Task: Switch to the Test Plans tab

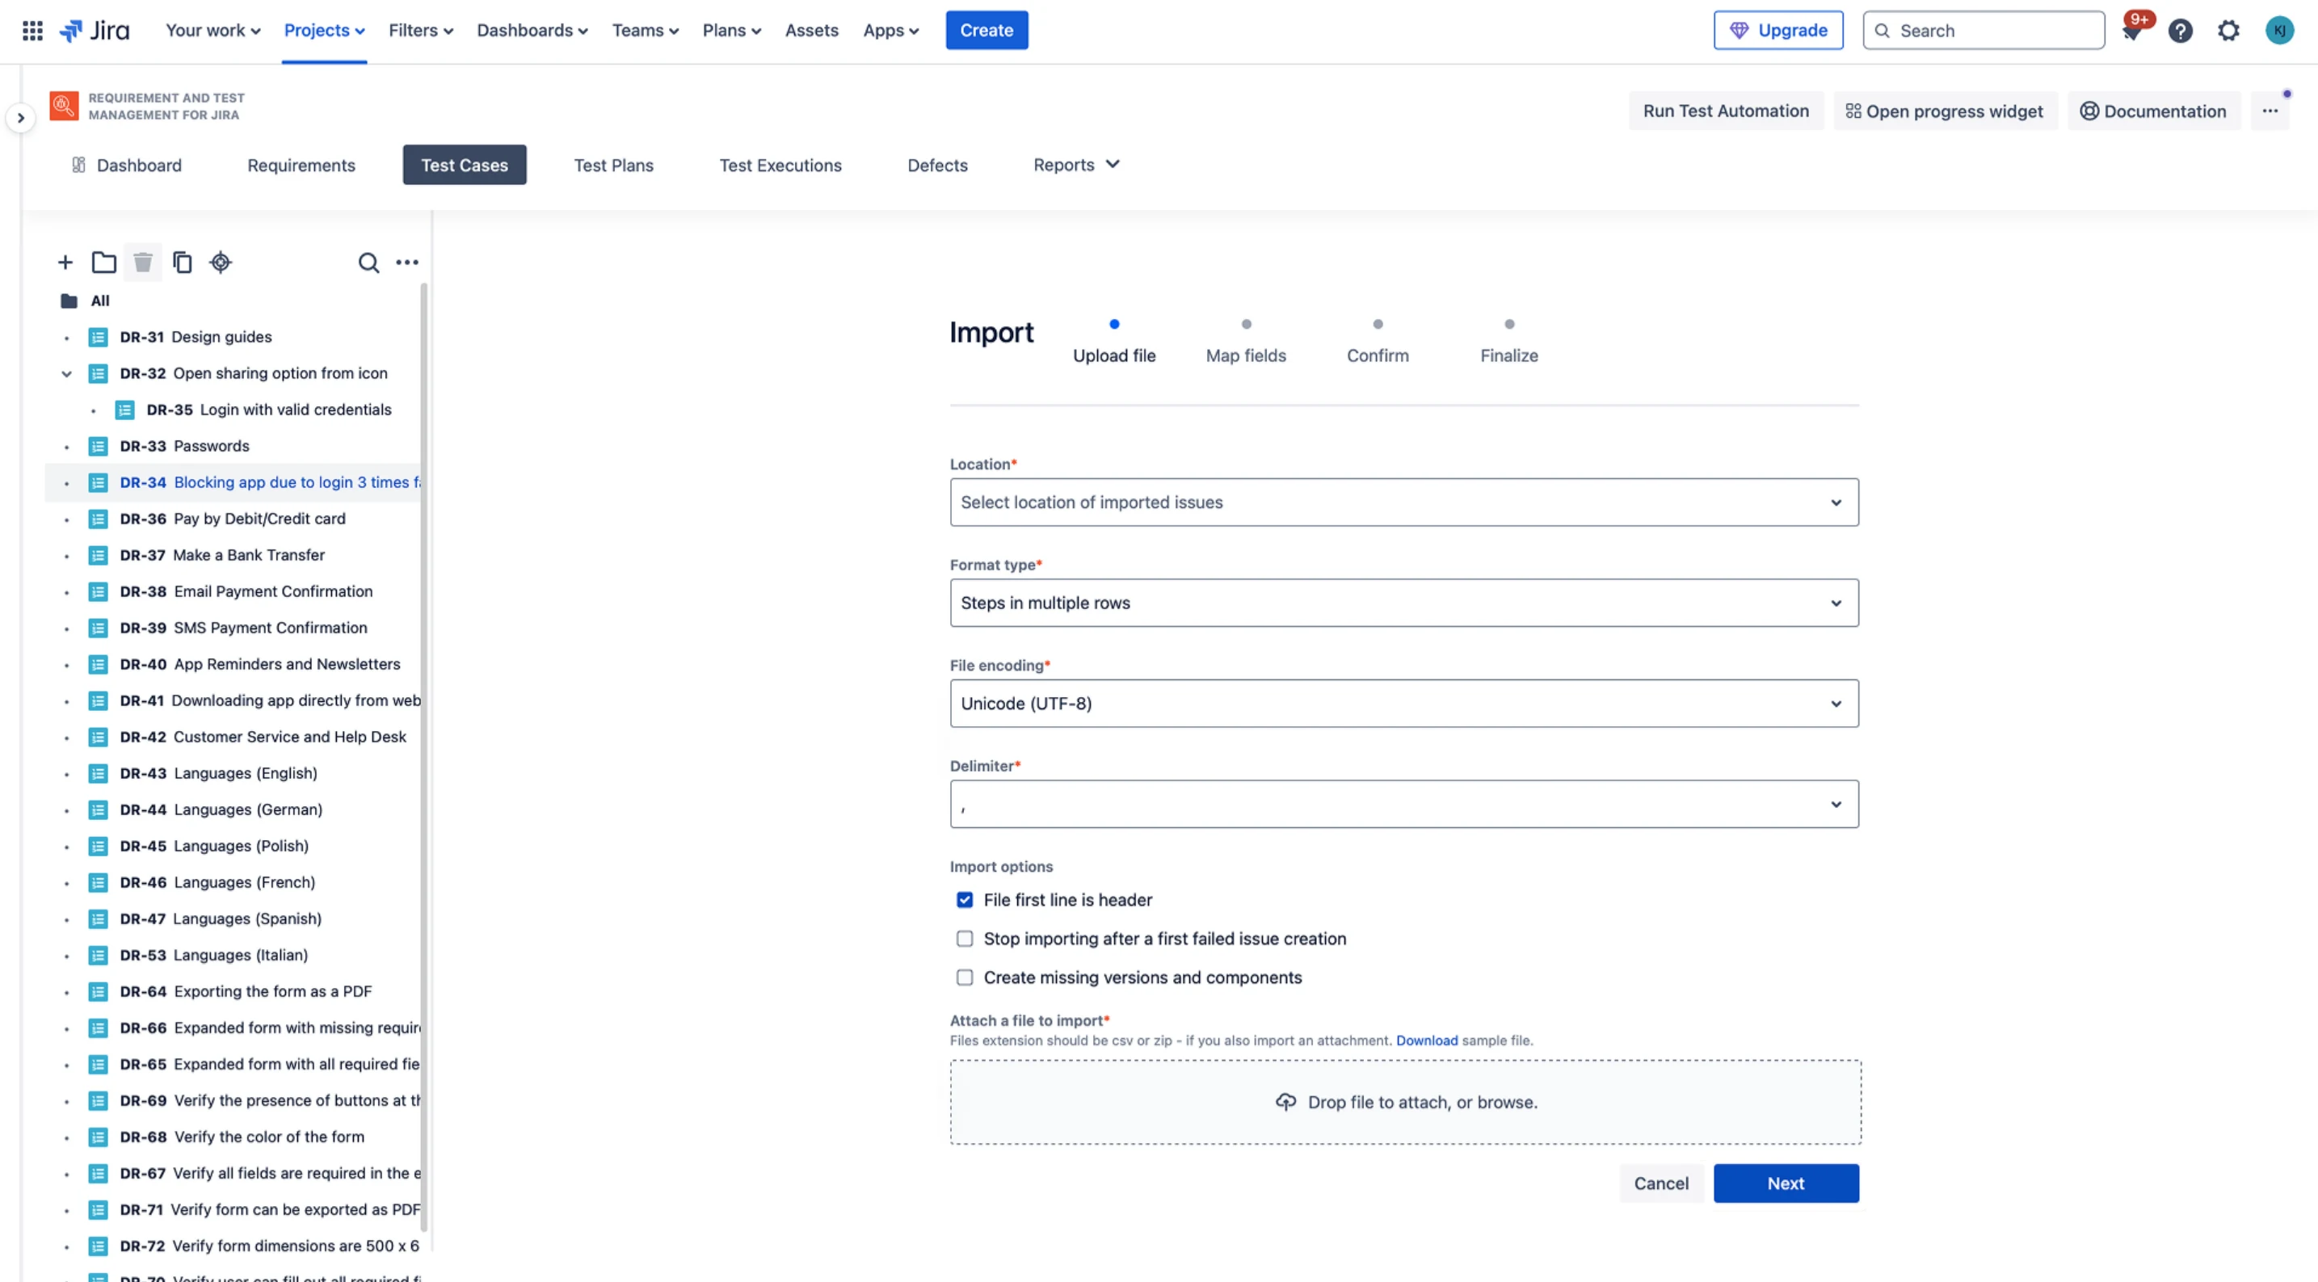Action: tap(614, 166)
